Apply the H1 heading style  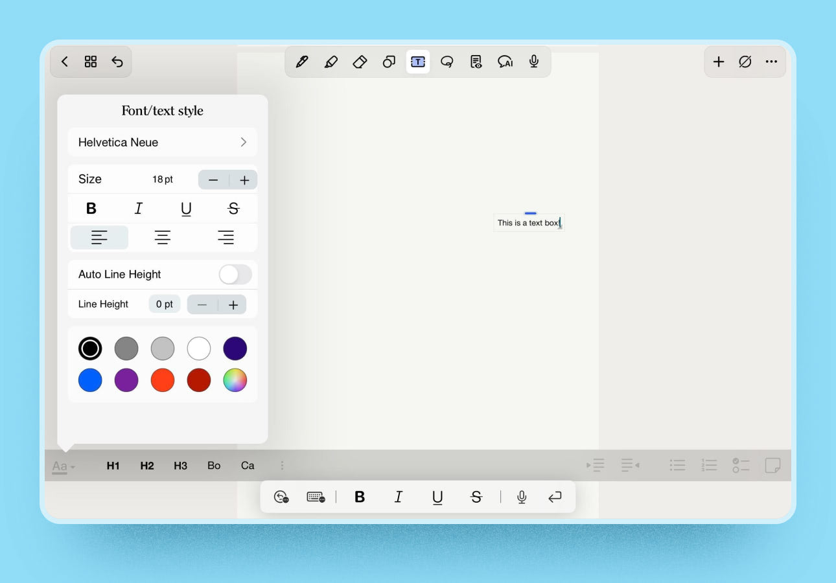tap(113, 466)
